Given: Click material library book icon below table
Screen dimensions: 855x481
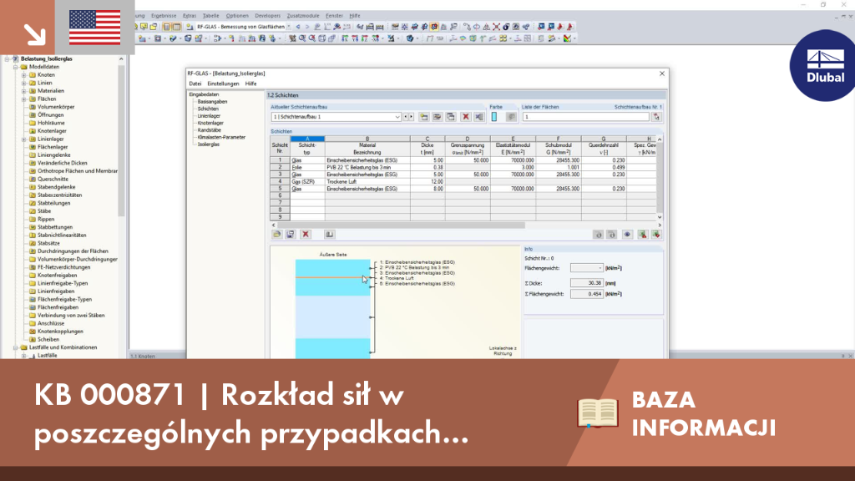Looking at the screenshot, I should click(x=329, y=235).
